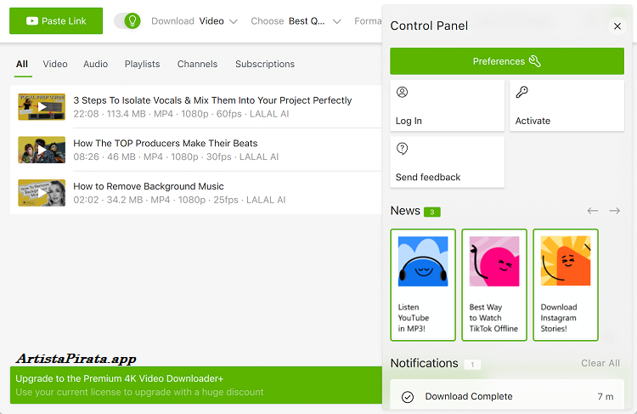Switch to the Video tab

tap(55, 65)
